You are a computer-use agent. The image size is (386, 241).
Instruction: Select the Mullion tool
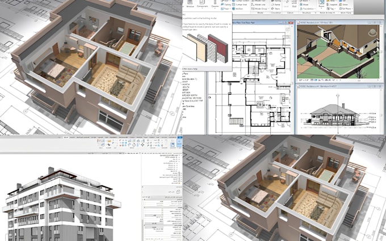[x=237, y=9]
